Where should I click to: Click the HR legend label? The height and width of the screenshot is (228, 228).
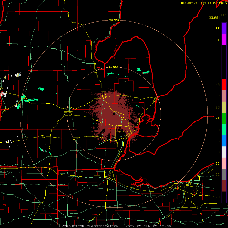click(217, 119)
